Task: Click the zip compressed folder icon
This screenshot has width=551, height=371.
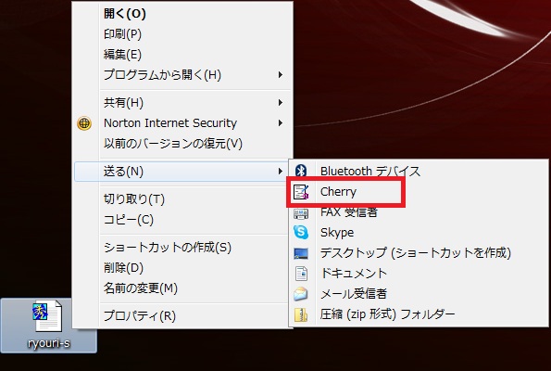Action: coord(301,314)
